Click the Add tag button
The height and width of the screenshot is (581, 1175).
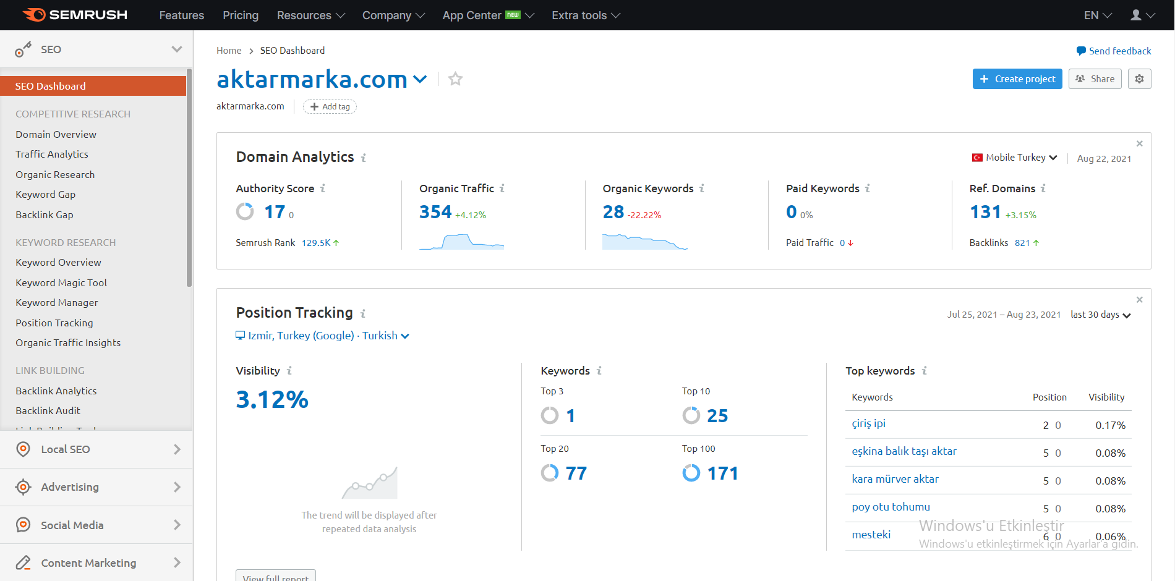330,106
